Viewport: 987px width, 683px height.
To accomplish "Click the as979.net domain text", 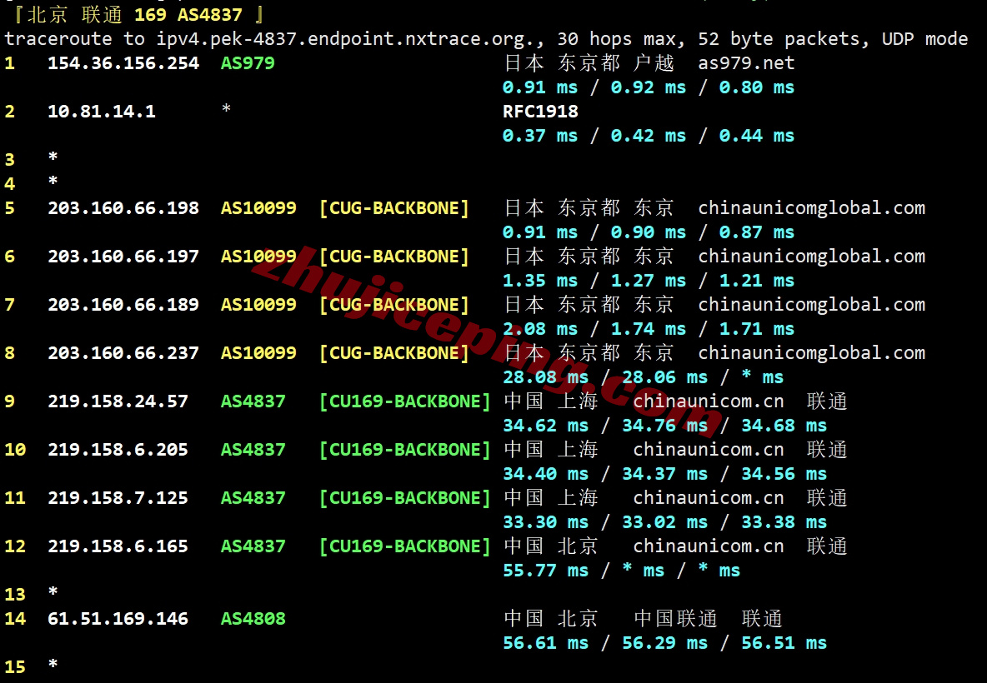I will 746,63.
